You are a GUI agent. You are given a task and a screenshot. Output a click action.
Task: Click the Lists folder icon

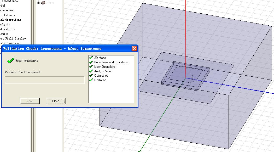click(43, 3)
